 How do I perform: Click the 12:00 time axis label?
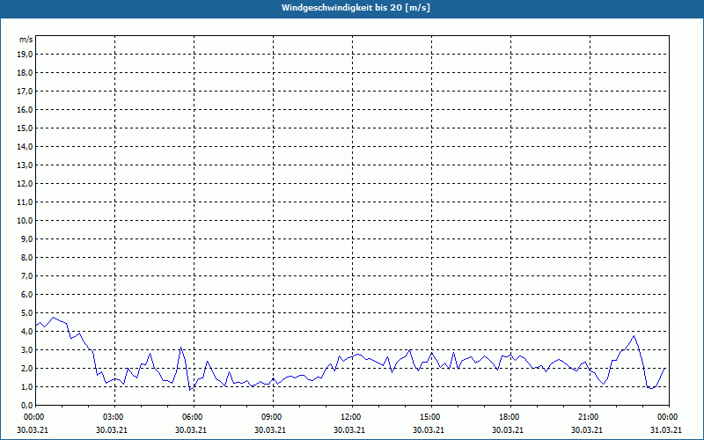[x=352, y=417]
